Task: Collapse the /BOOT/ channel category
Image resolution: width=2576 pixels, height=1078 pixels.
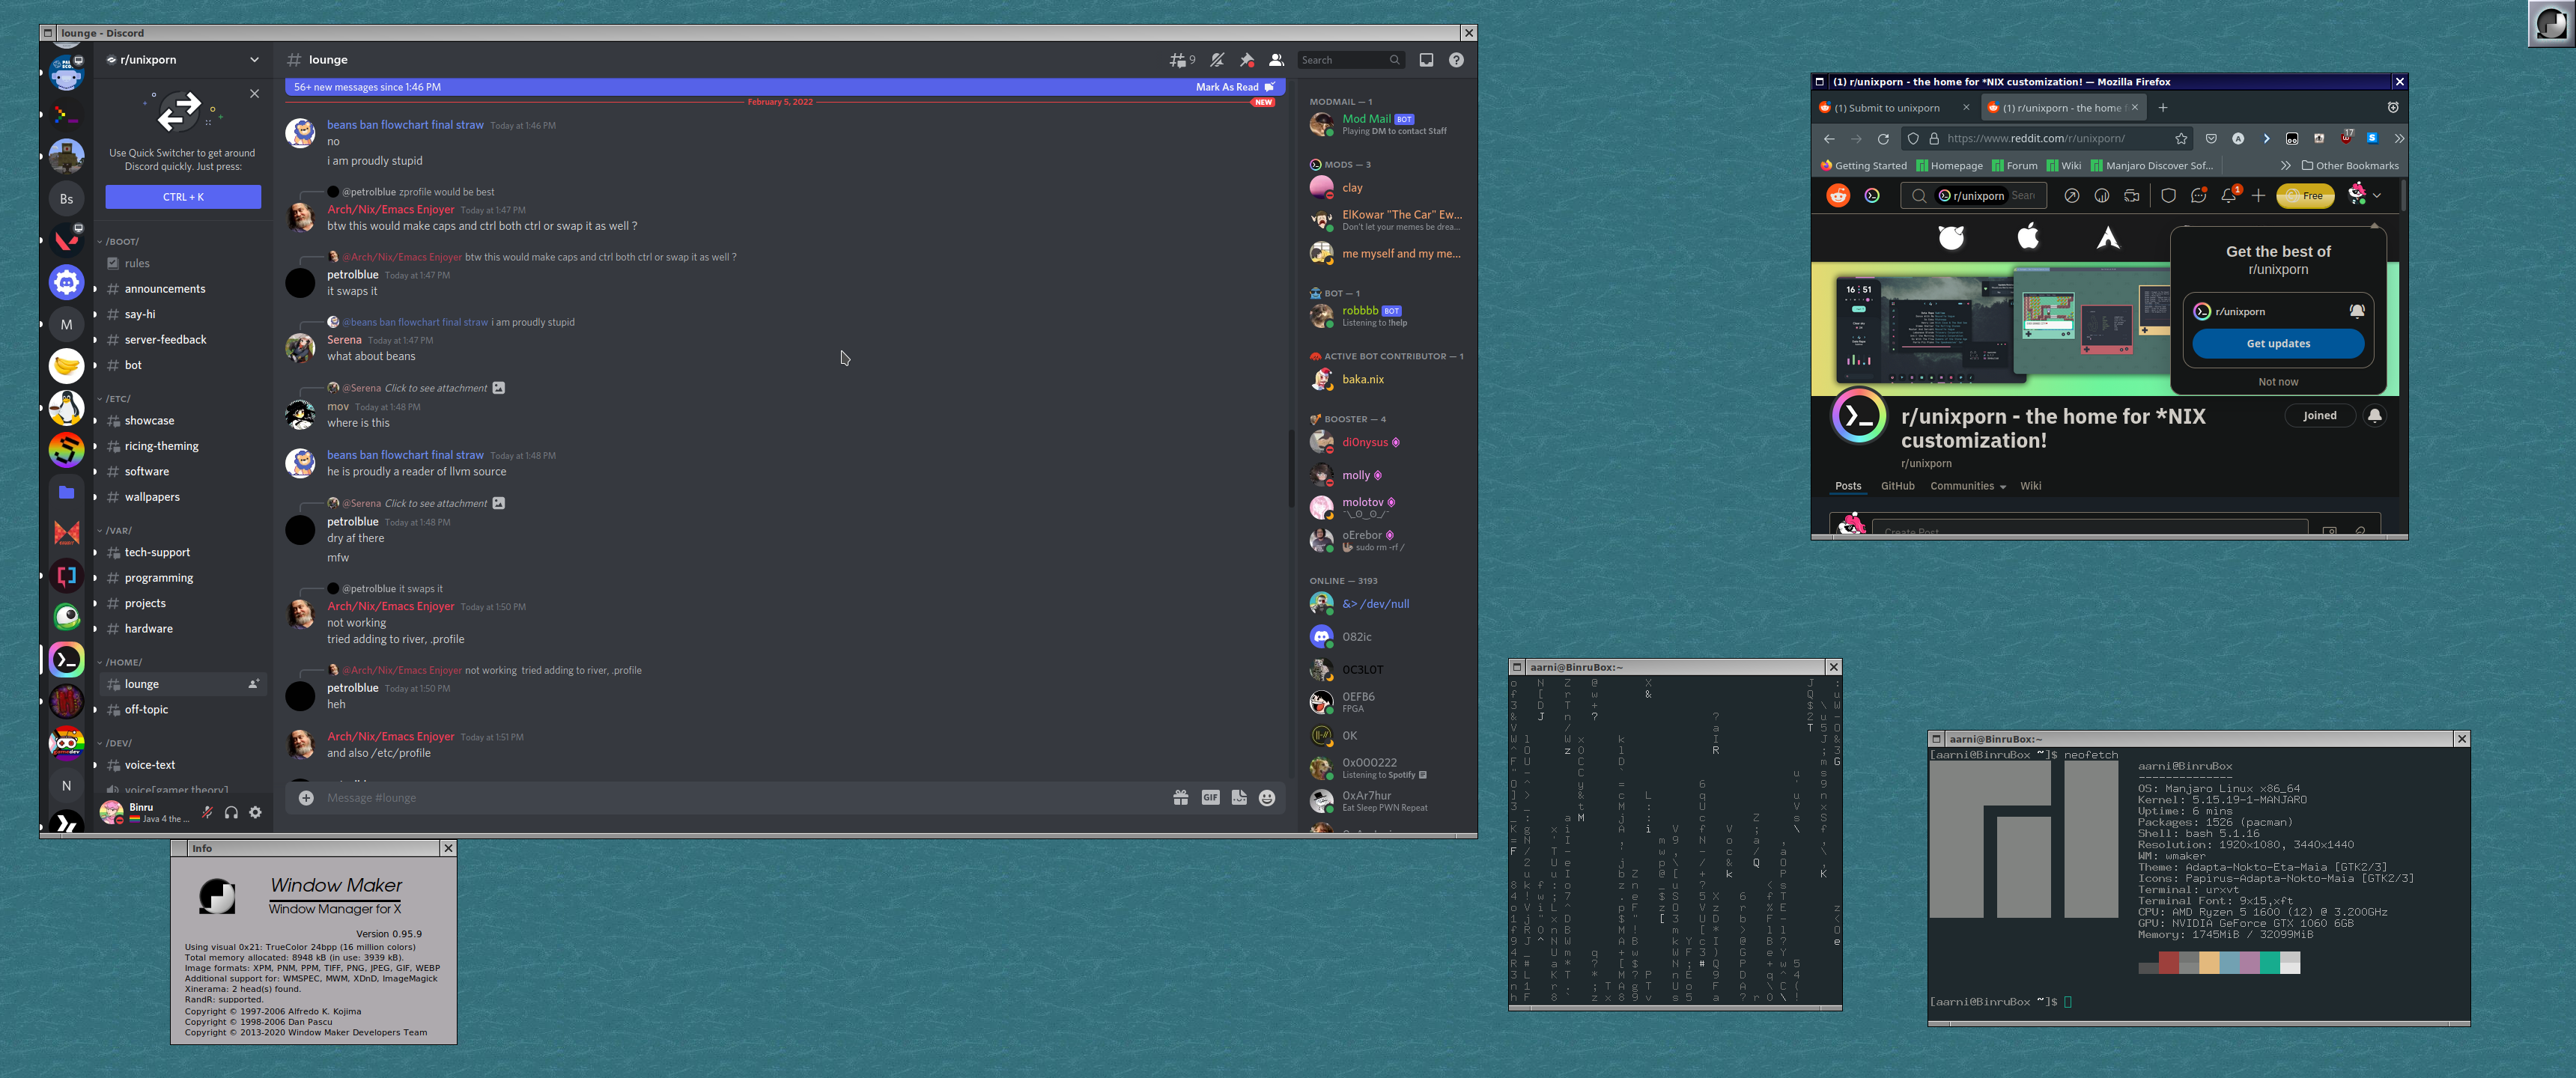Action: click(x=120, y=241)
